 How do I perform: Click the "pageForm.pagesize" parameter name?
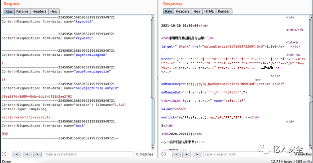(93, 72)
